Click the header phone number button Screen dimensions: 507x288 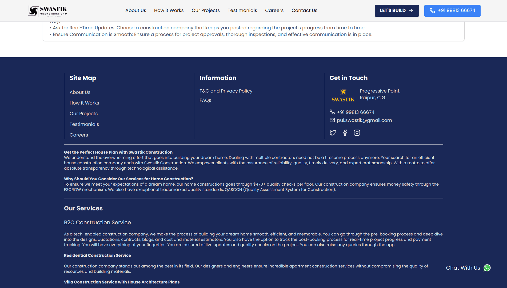[x=452, y=11]
